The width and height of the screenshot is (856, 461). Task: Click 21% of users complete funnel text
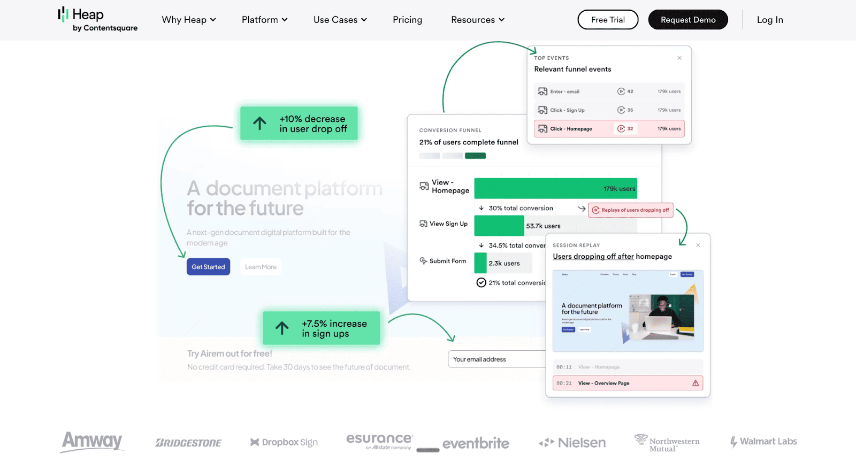[469, 142]
